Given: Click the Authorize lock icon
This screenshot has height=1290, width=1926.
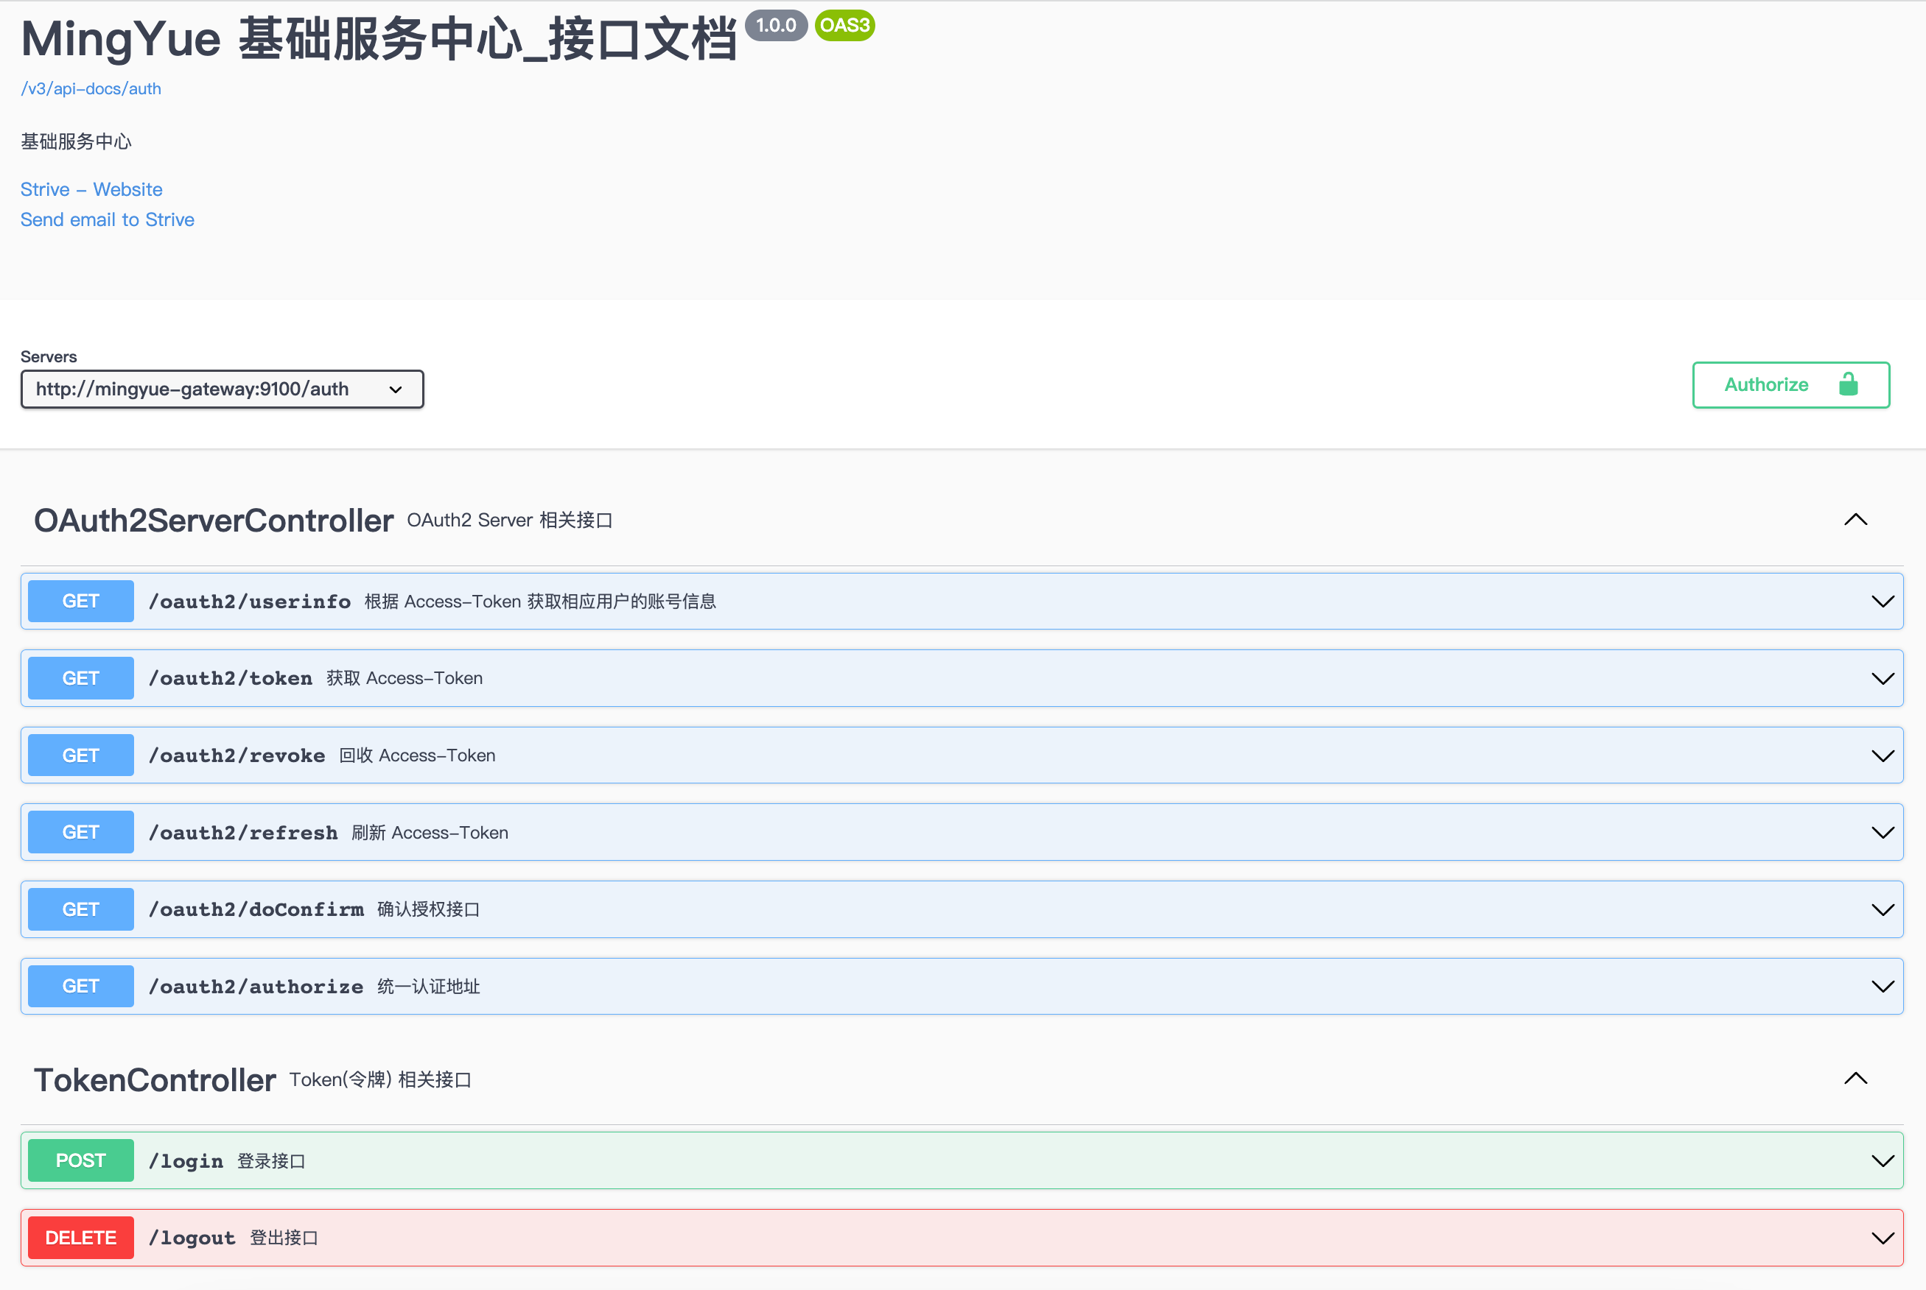Looking at the screenshot, I should point(1849,384).
